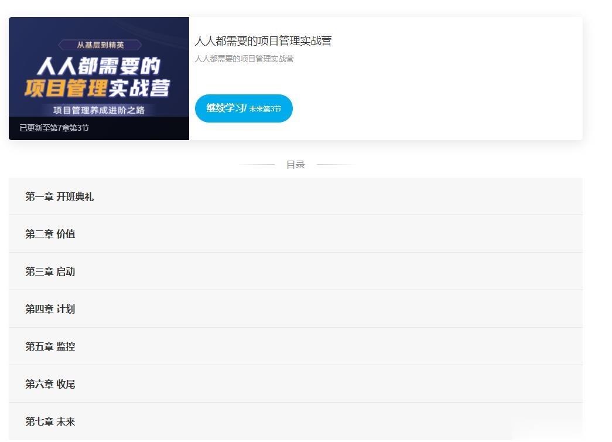This screenshot has height=442, width=612.
Task: Expand chapter 第一章 开班典礼
Action: [296, 196]
